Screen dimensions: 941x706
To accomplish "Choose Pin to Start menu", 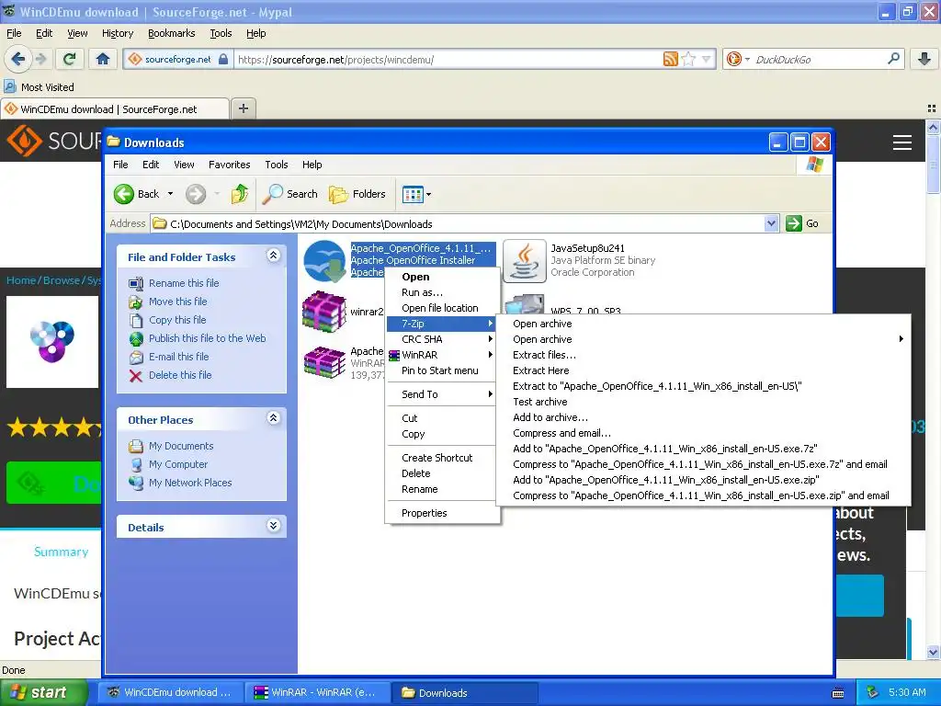I will (x=442, y=370).
